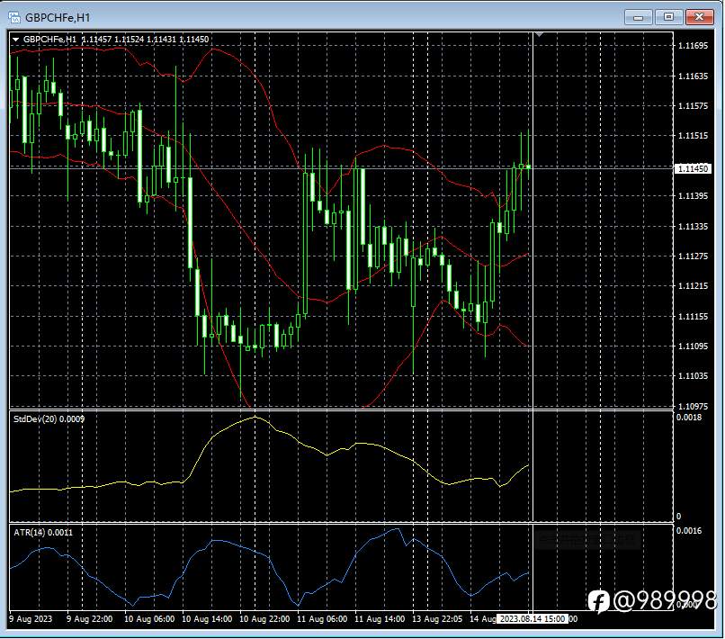Click the 11 Aug 06:00 time label

pos(322,619)
